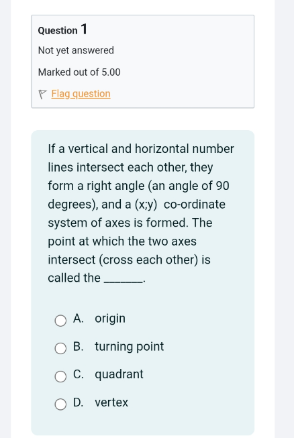Click the 'D.' option letter
Image resolution: width=294 pixels, height=438 pixels.
click(79, 402)
